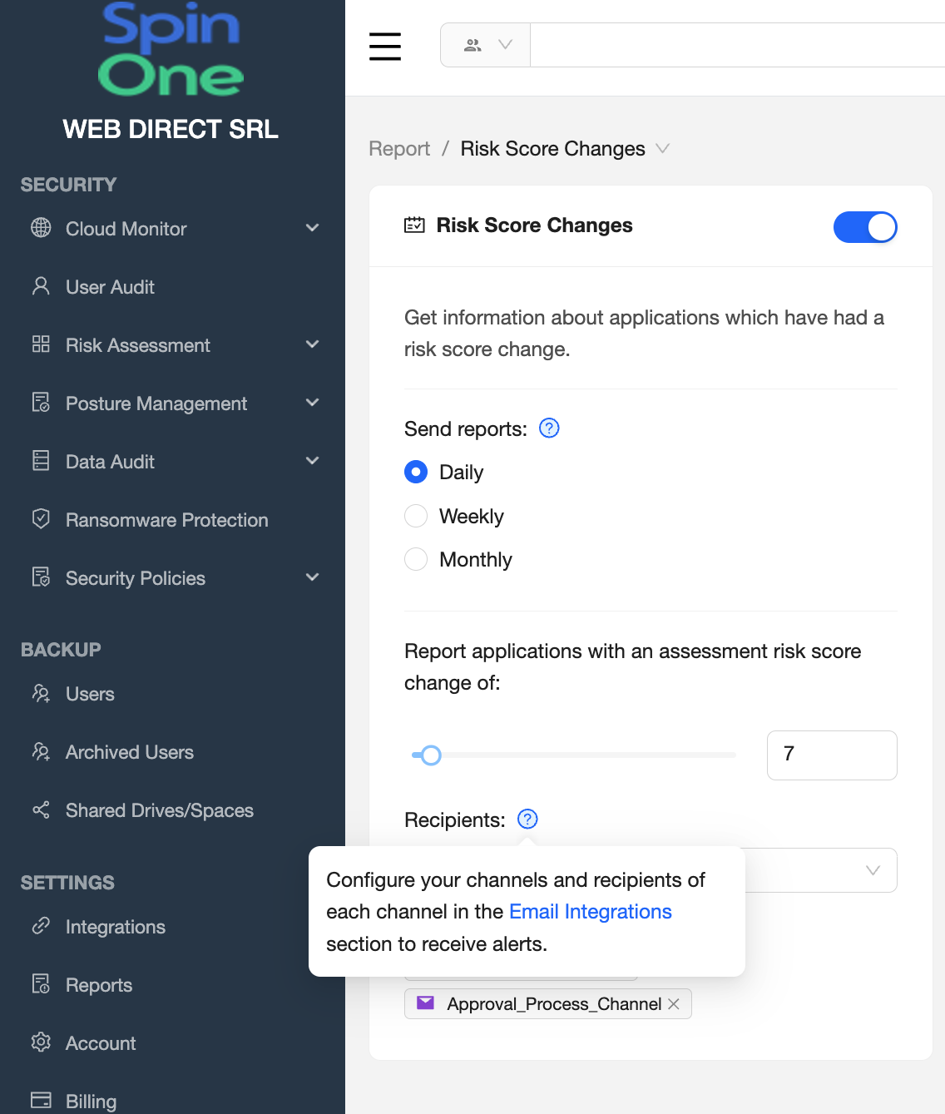Viewport: 945px width, 1114px height.
Task: Disable the Risk Score Changes toggle
Action: [864, 227]
